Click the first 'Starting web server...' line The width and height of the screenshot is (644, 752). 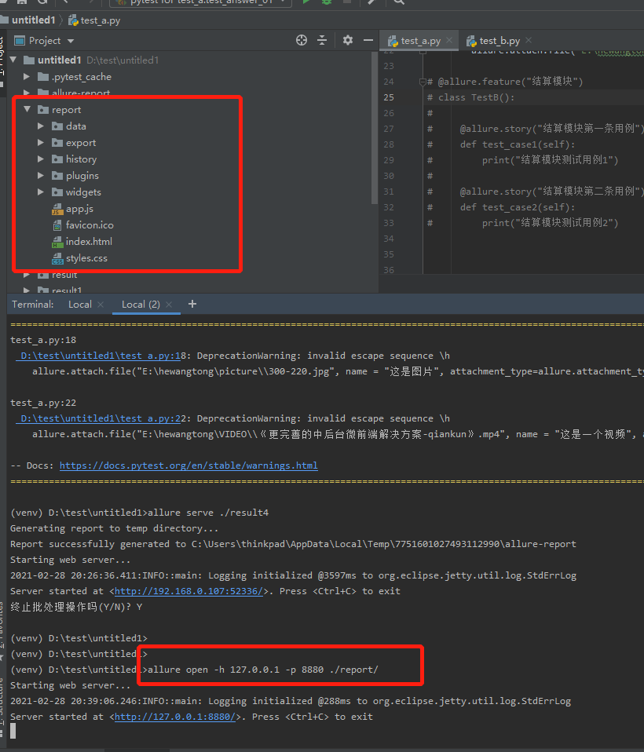[70, 560]
